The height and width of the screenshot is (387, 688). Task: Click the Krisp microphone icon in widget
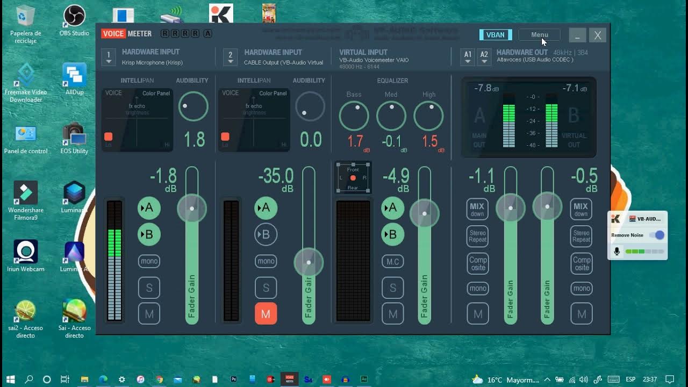click(x=617, y=251)
